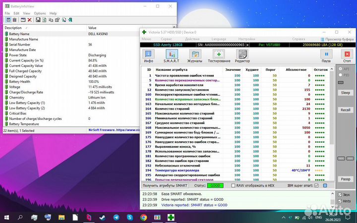Sort by the Description column header
Screen dimensions: 357x223
tap(13, 28)
